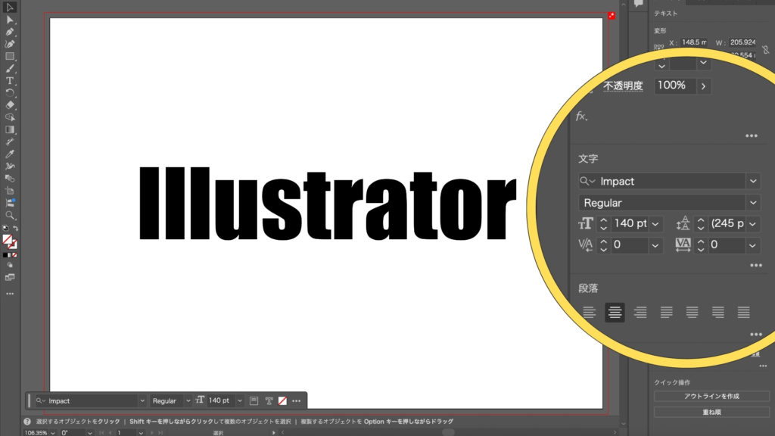Select the Type tool in the toolbar
The width and height of the screenshot is (775, 436).
[x=10, y=80]
